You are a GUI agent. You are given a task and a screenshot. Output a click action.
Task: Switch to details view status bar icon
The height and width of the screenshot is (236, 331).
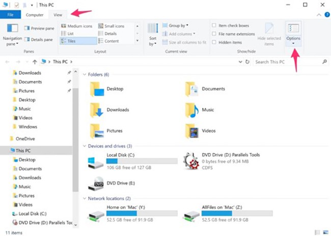pyautogui.click(x=317, y=232)
